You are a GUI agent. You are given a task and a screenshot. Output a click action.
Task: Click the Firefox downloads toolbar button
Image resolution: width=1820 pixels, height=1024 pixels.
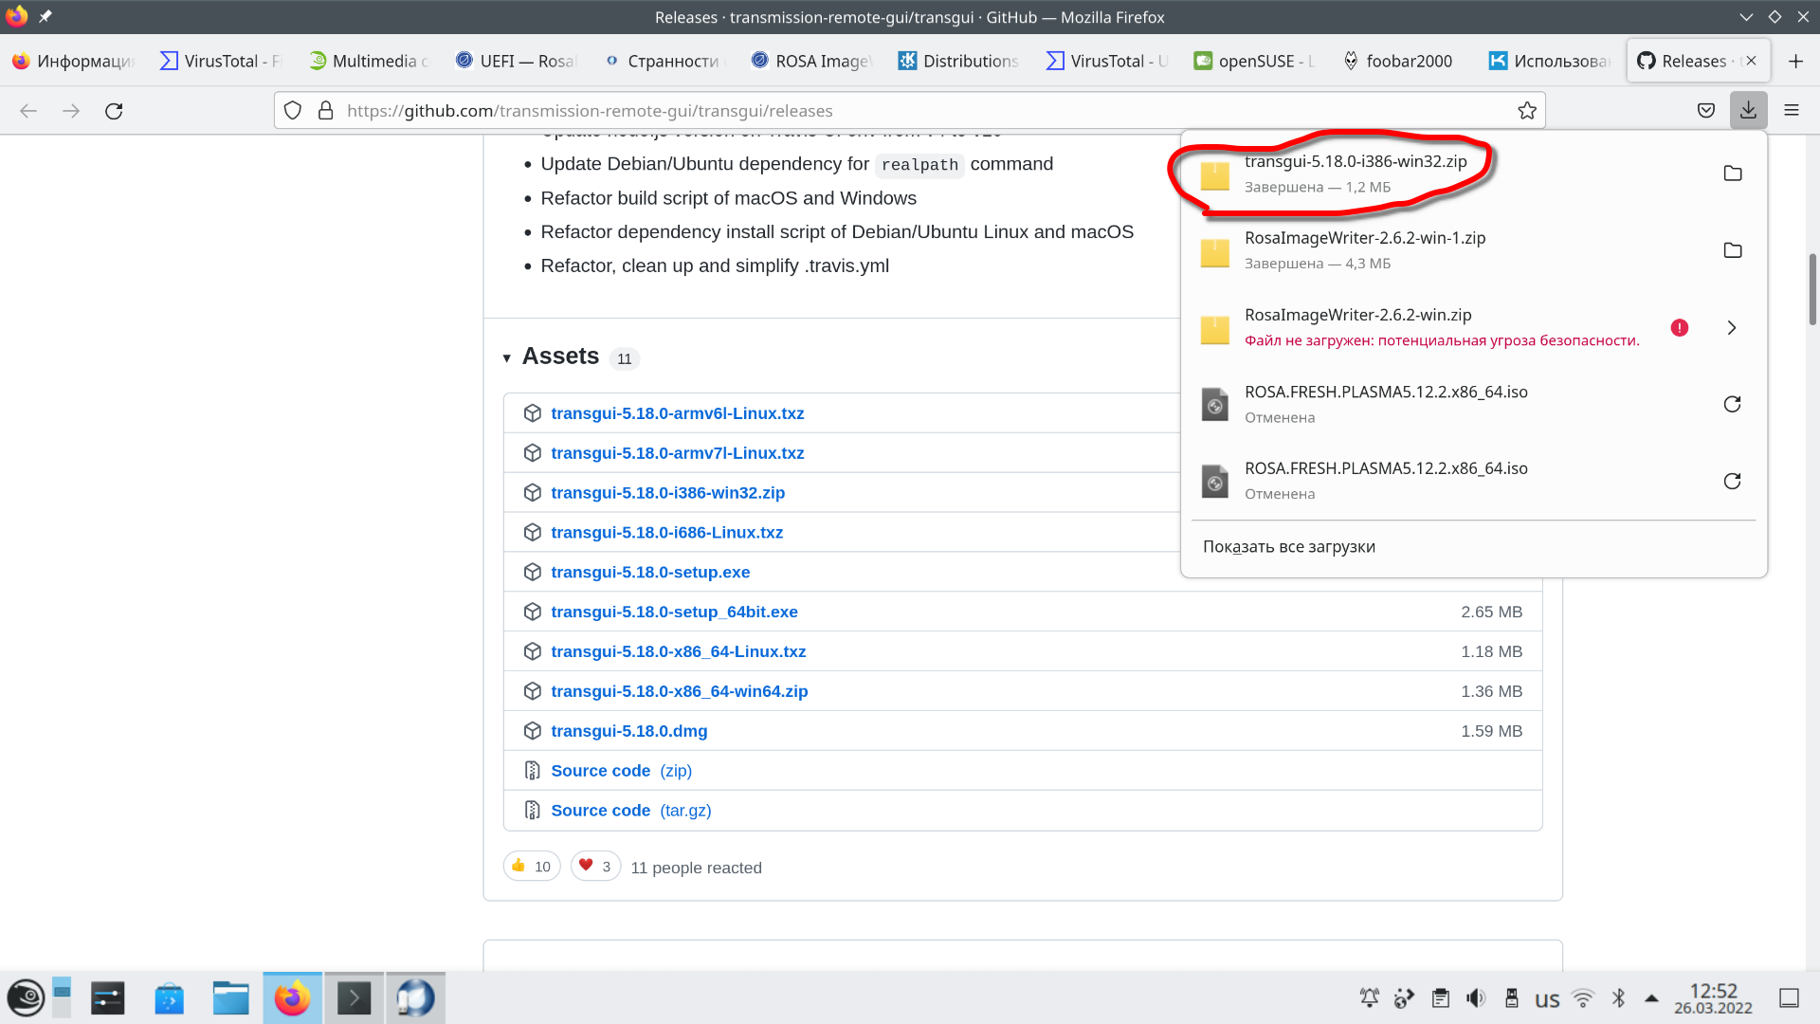[1748, 111]
